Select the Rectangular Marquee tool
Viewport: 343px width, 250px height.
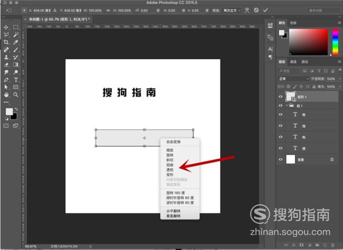click(x=15, y=27)
